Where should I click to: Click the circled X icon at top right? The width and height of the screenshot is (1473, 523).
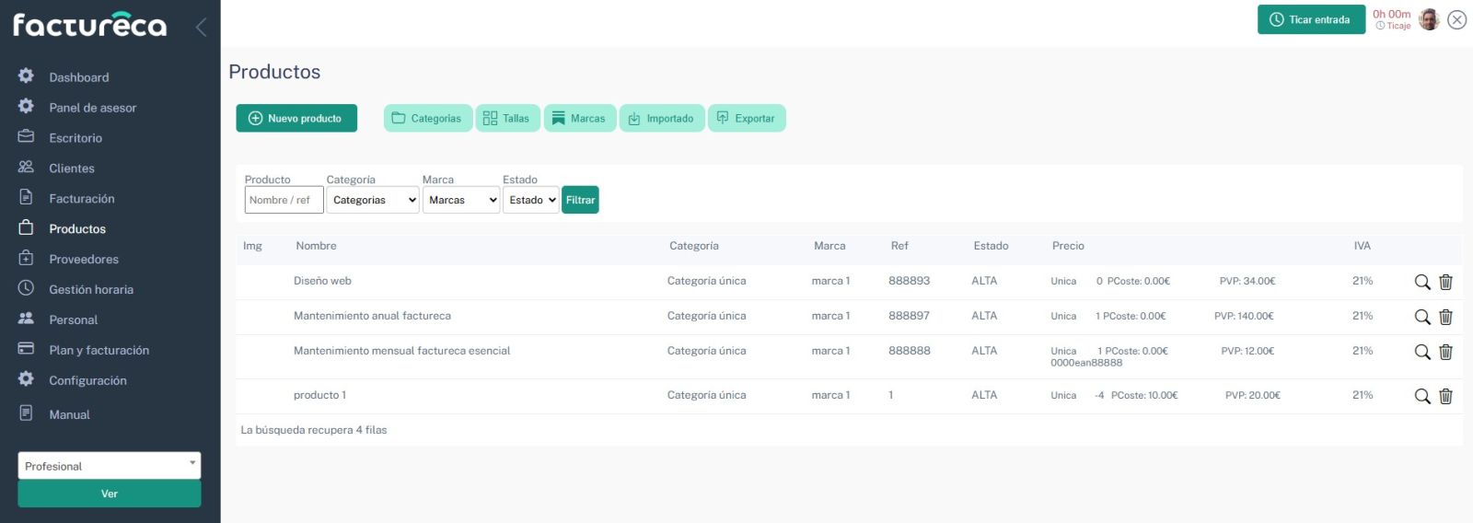(1456, 19)
